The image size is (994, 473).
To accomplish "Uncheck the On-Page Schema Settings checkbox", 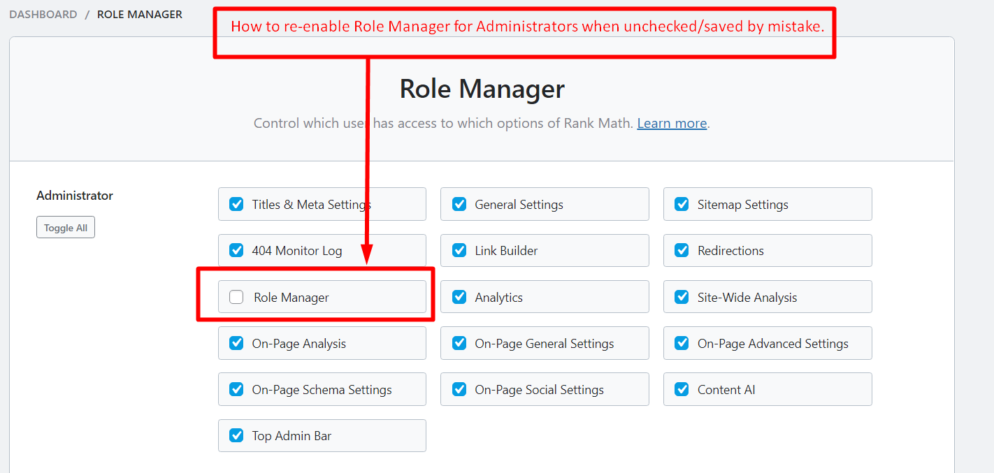I will (236, 390).
